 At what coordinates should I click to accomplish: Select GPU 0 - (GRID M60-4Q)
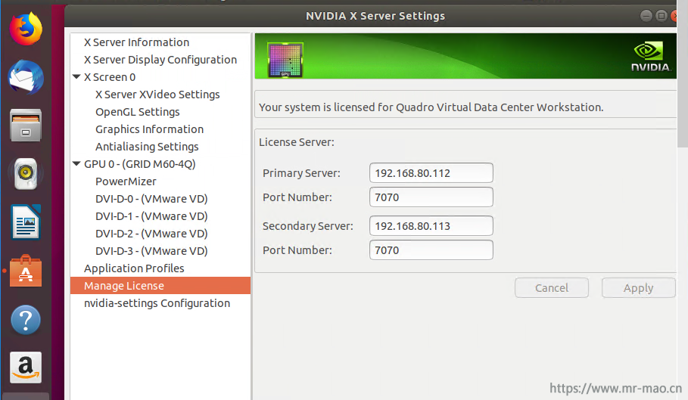(x=139, y=164)
